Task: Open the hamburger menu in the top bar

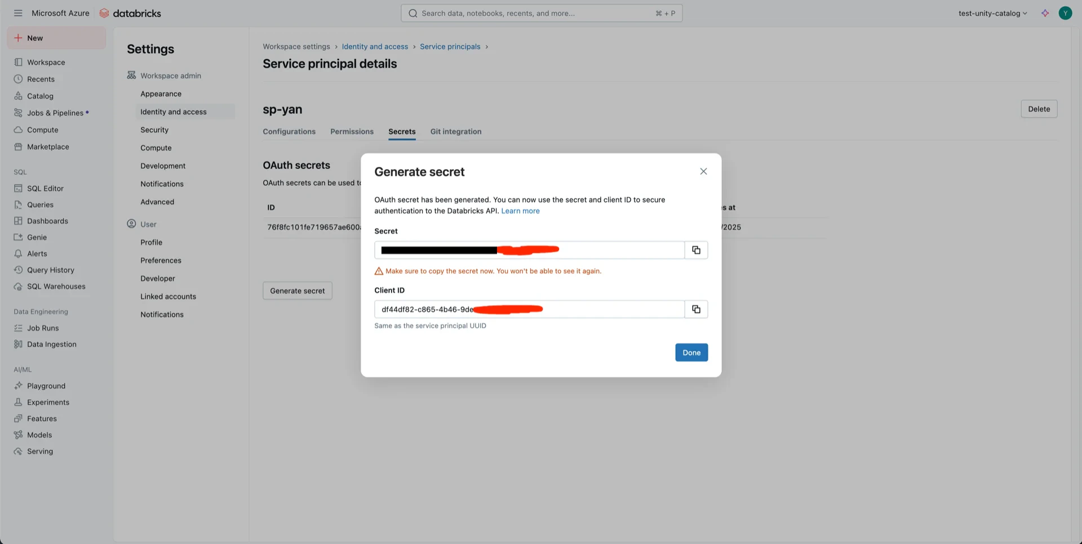Action: point(18,13)
